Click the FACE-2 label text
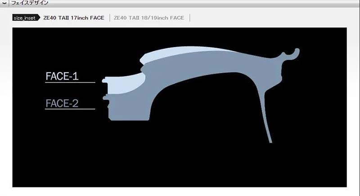This screenshot has width=360, height=196. (62, 103)
